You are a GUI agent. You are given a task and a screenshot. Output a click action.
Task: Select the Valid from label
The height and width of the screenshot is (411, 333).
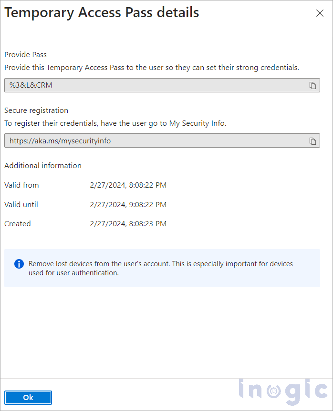coord(21,185)
